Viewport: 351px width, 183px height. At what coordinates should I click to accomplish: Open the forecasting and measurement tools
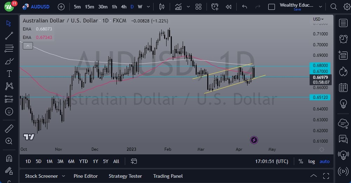point(9,99)
